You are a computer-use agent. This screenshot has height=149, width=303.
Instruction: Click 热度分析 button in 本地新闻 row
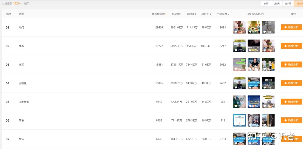(x=291, y=102)
